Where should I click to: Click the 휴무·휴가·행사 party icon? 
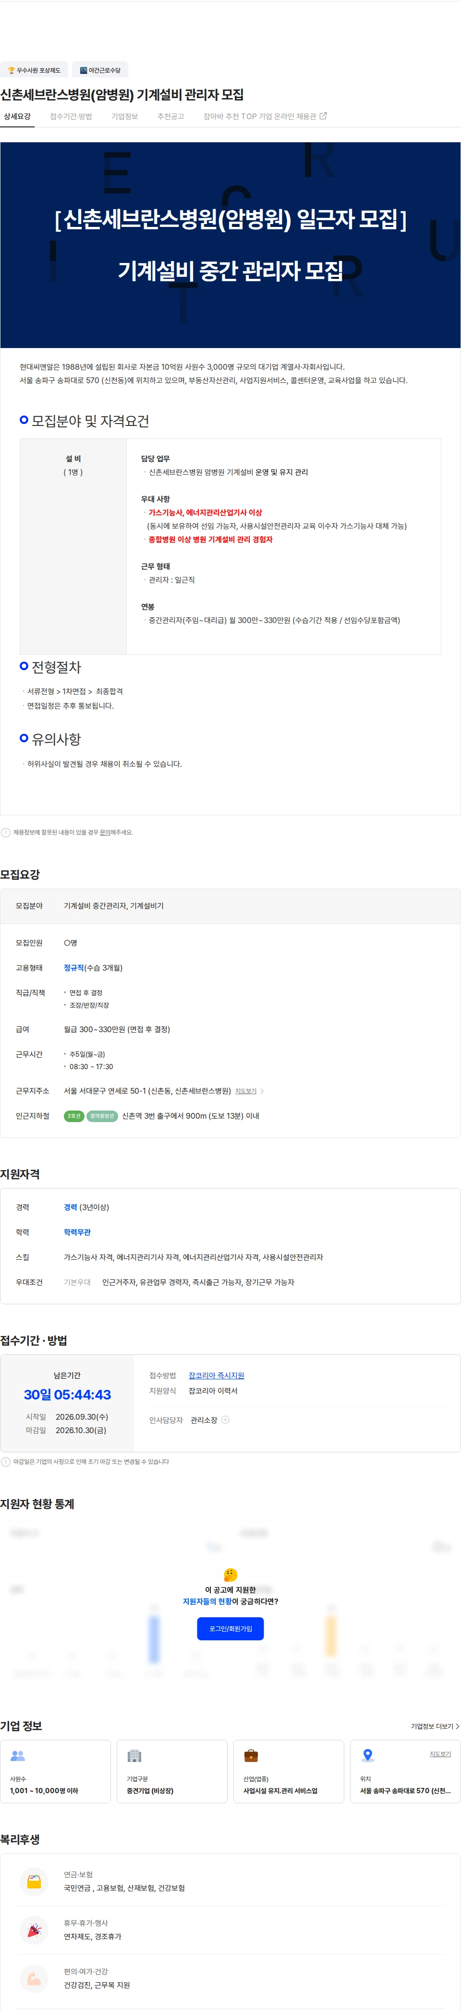[34, 1930]
